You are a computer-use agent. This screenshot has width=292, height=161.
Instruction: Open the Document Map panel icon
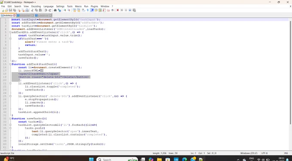(100, 10)
